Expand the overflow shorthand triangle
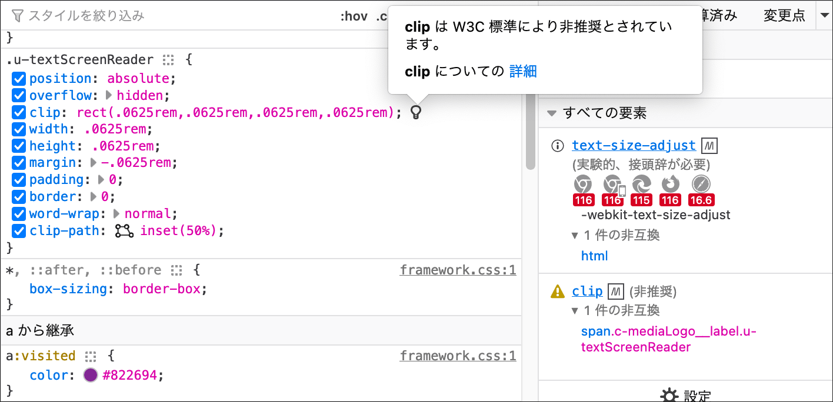The image size is (833, 402). click(109, 95)
